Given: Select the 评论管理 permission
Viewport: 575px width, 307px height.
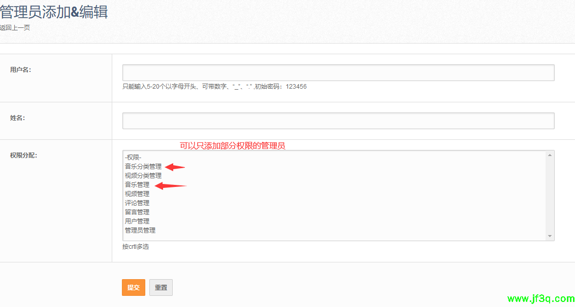Looking at the screenshot, I should pos(137,203).
